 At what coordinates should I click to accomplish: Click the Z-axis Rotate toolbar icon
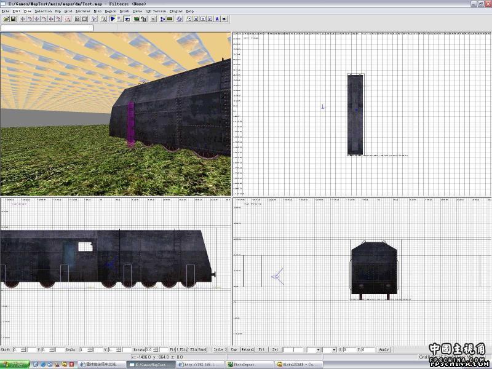point(58,19)
